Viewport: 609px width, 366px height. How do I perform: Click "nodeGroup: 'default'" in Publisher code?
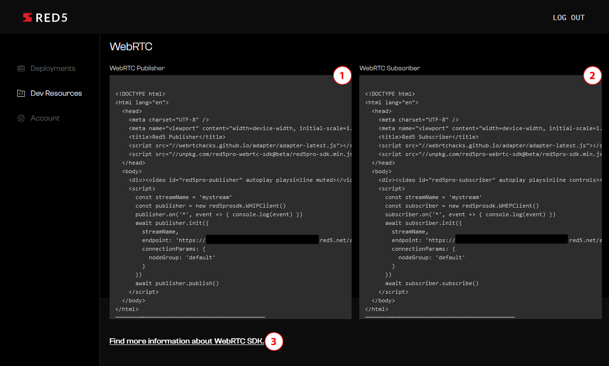tap(182, 257)
